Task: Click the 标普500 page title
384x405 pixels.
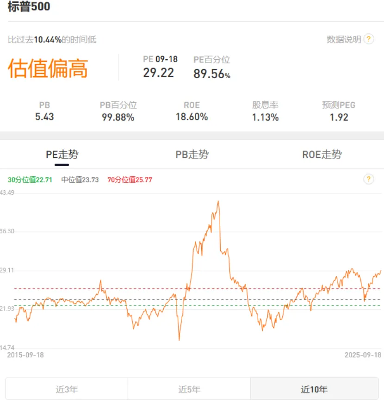Action: tap(29, 7)
